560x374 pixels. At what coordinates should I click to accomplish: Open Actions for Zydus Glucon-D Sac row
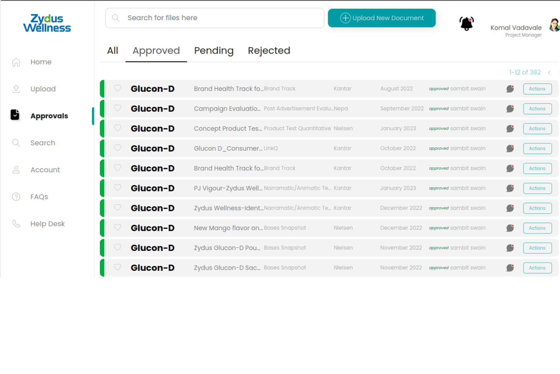(x=537, y=268)
